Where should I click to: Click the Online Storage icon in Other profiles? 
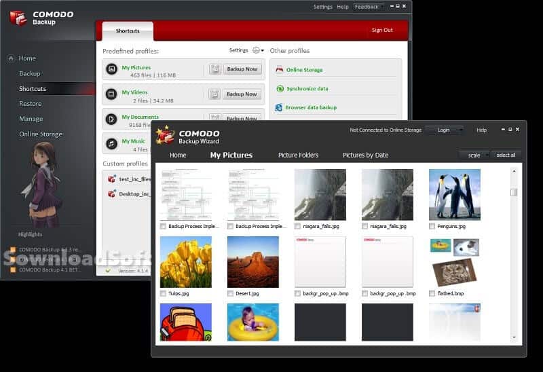coord(280,70)
